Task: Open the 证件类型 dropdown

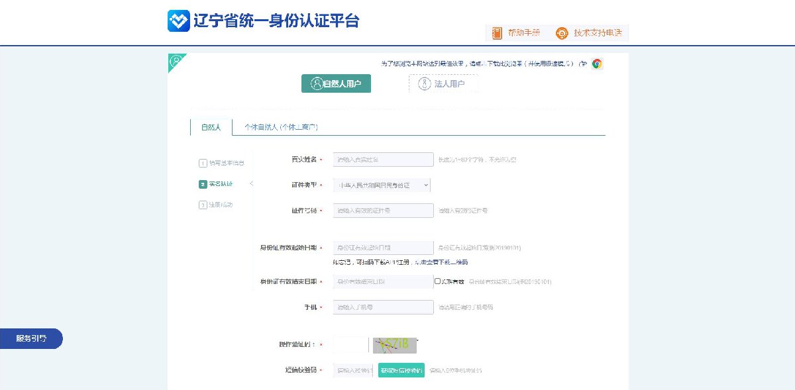Action: coord(382,185)
